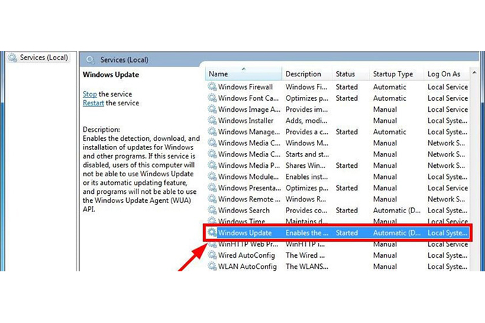Click the Windows Modules Installer gear icon
Image resolution: width=485 pixels, height=323 pixels.
coord(212,176)
